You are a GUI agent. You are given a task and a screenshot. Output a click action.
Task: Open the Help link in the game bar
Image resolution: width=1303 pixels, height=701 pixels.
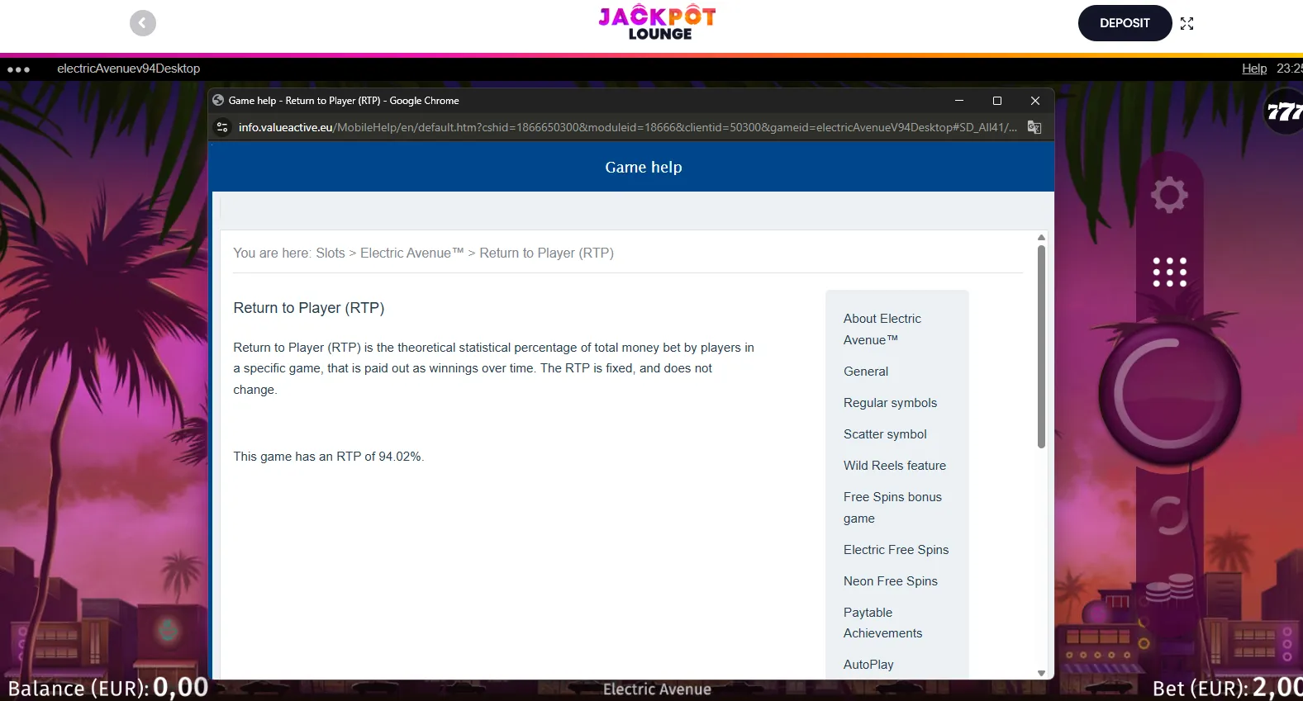(1254, 69)
